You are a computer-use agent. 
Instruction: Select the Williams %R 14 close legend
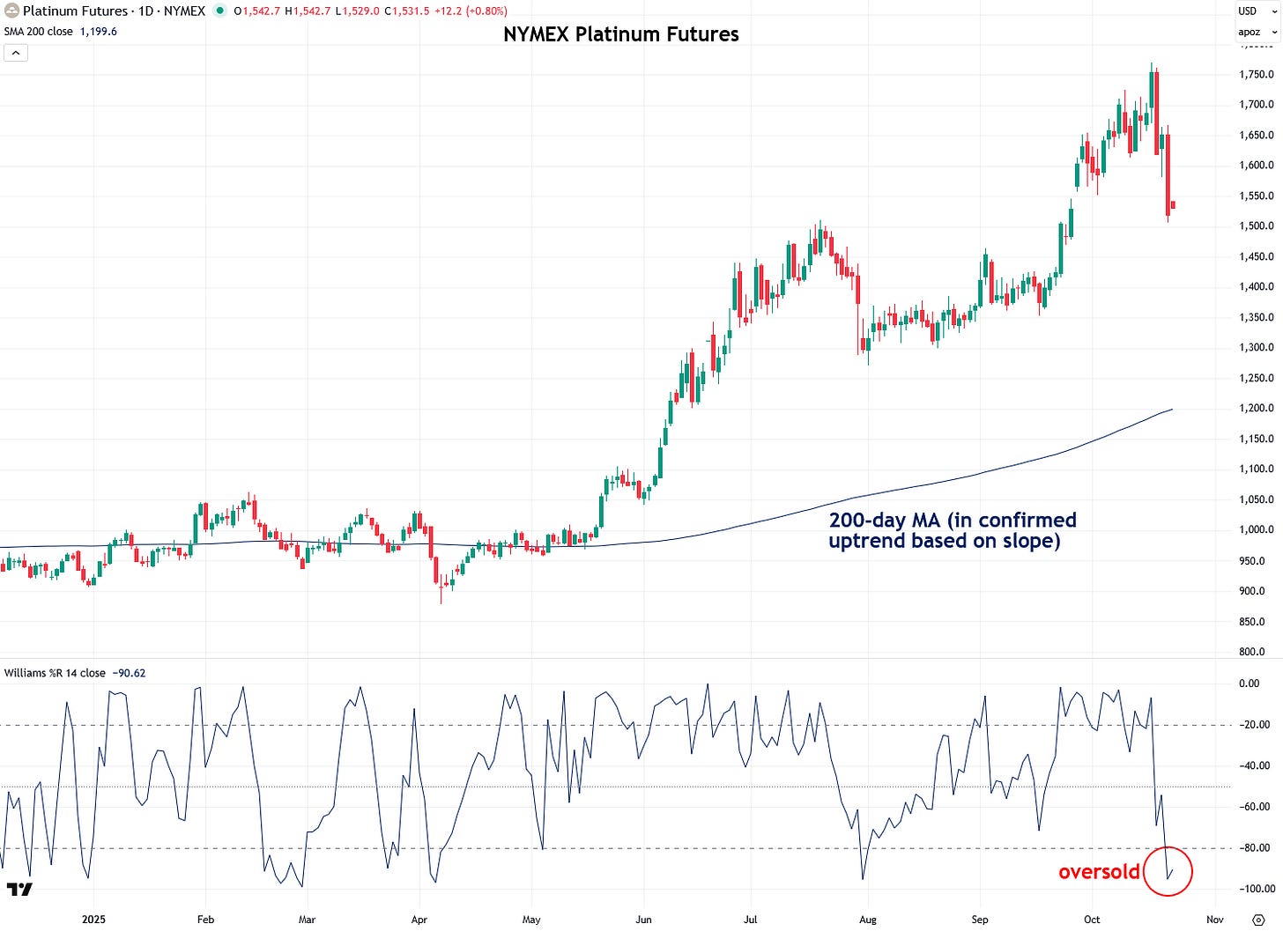pos(55,673)
